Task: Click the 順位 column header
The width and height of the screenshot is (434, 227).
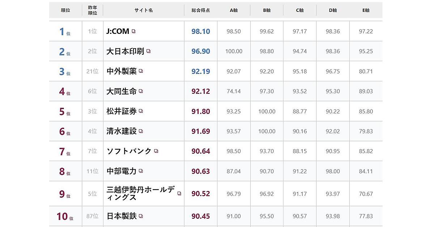Action: (x=65, y=10)
